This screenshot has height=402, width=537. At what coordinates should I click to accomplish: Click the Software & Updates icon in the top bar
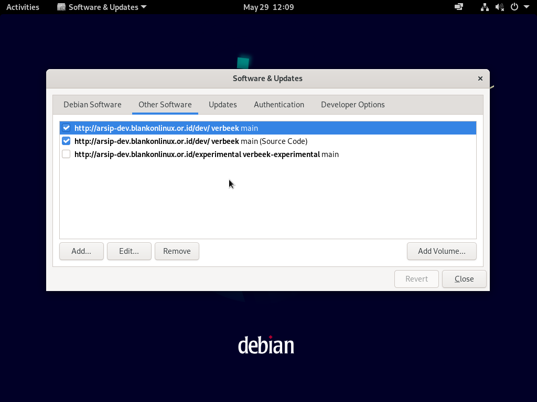click(x=61, y=7)
